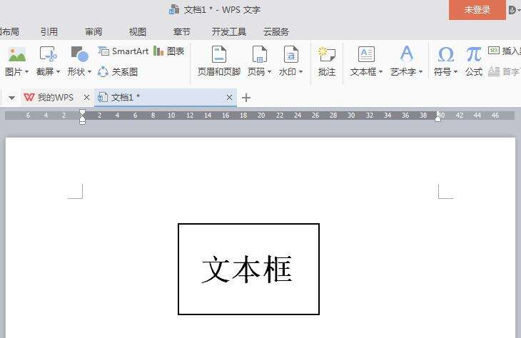The image size is (521, 338).
Task: Open the 布局 layout tab
Action: pos(9,32)
